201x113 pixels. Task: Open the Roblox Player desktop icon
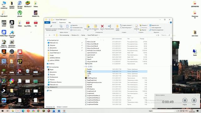pos(4,33)
